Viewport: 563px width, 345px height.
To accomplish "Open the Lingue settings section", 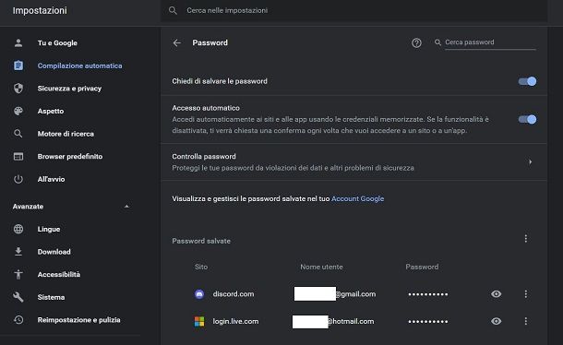I will tap(49, 229).
